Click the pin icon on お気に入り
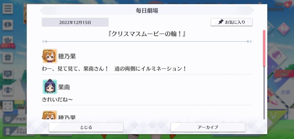 click(x=221, y=22)
